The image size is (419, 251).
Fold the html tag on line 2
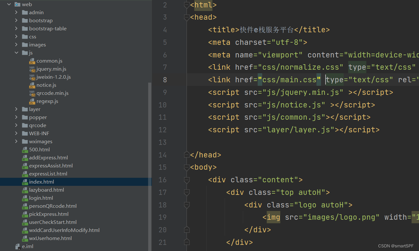(x=187, y=5)
